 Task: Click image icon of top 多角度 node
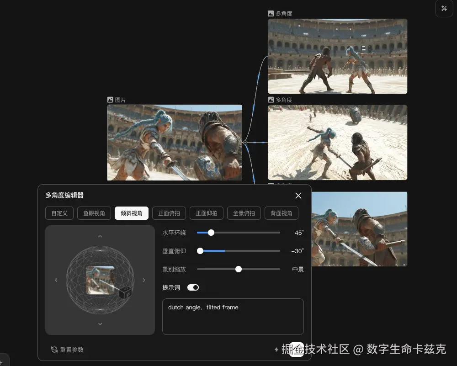click(x=271, y=14)
